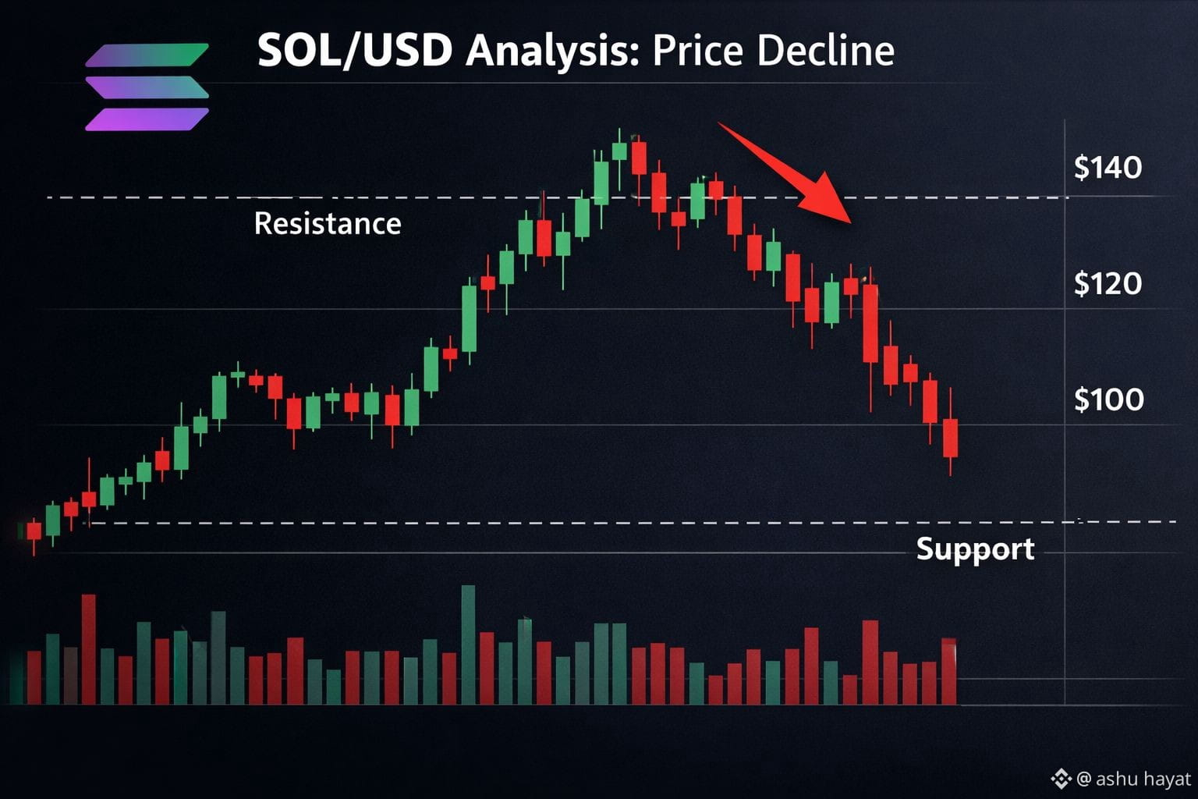Click the last red volume bar
Viewport: 1198px width, 799px height.
[949, 672]
